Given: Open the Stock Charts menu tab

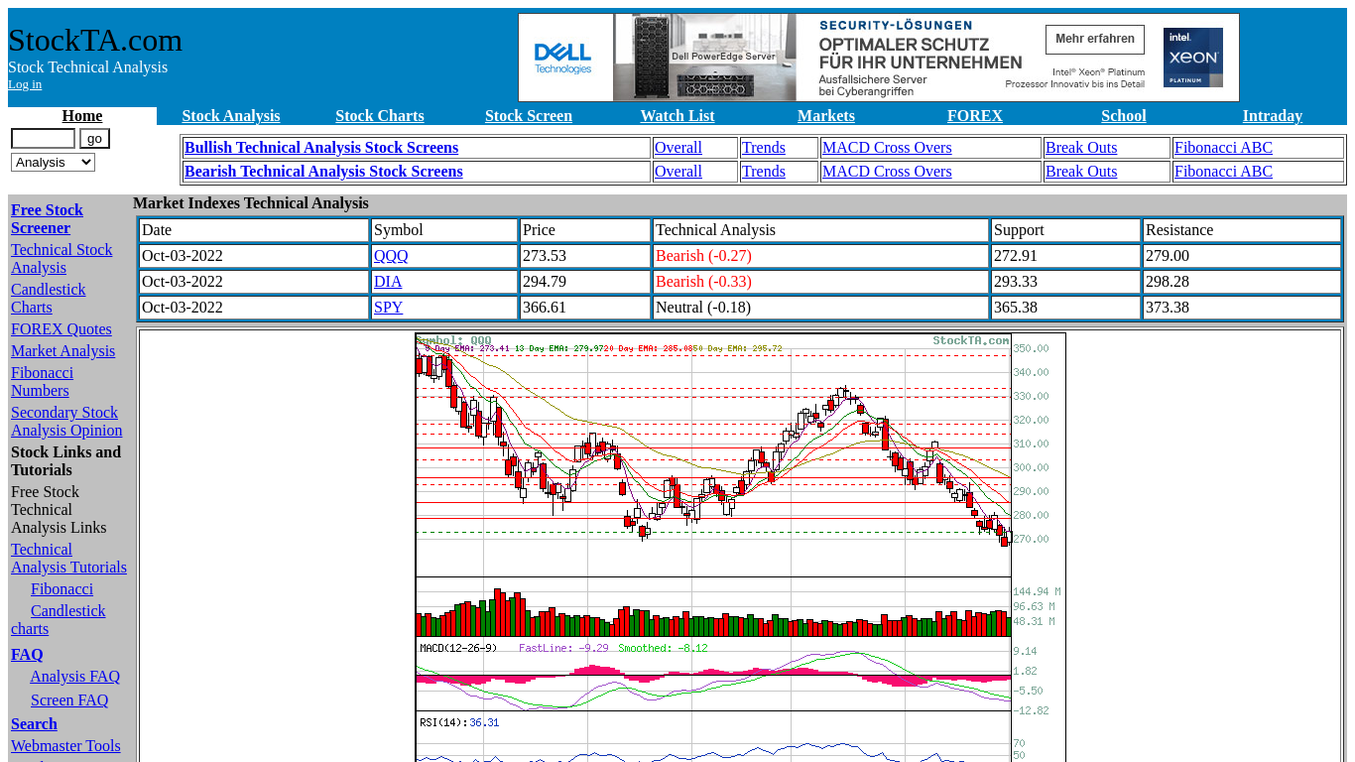Looking at the screenshot, I should 379,116.
